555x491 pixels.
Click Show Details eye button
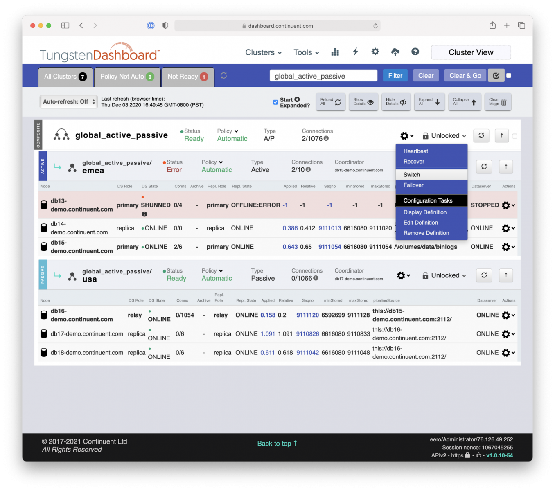click(x=363, y=102)
